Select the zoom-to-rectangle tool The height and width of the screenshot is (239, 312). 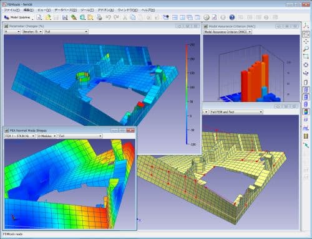pos(306,56)
